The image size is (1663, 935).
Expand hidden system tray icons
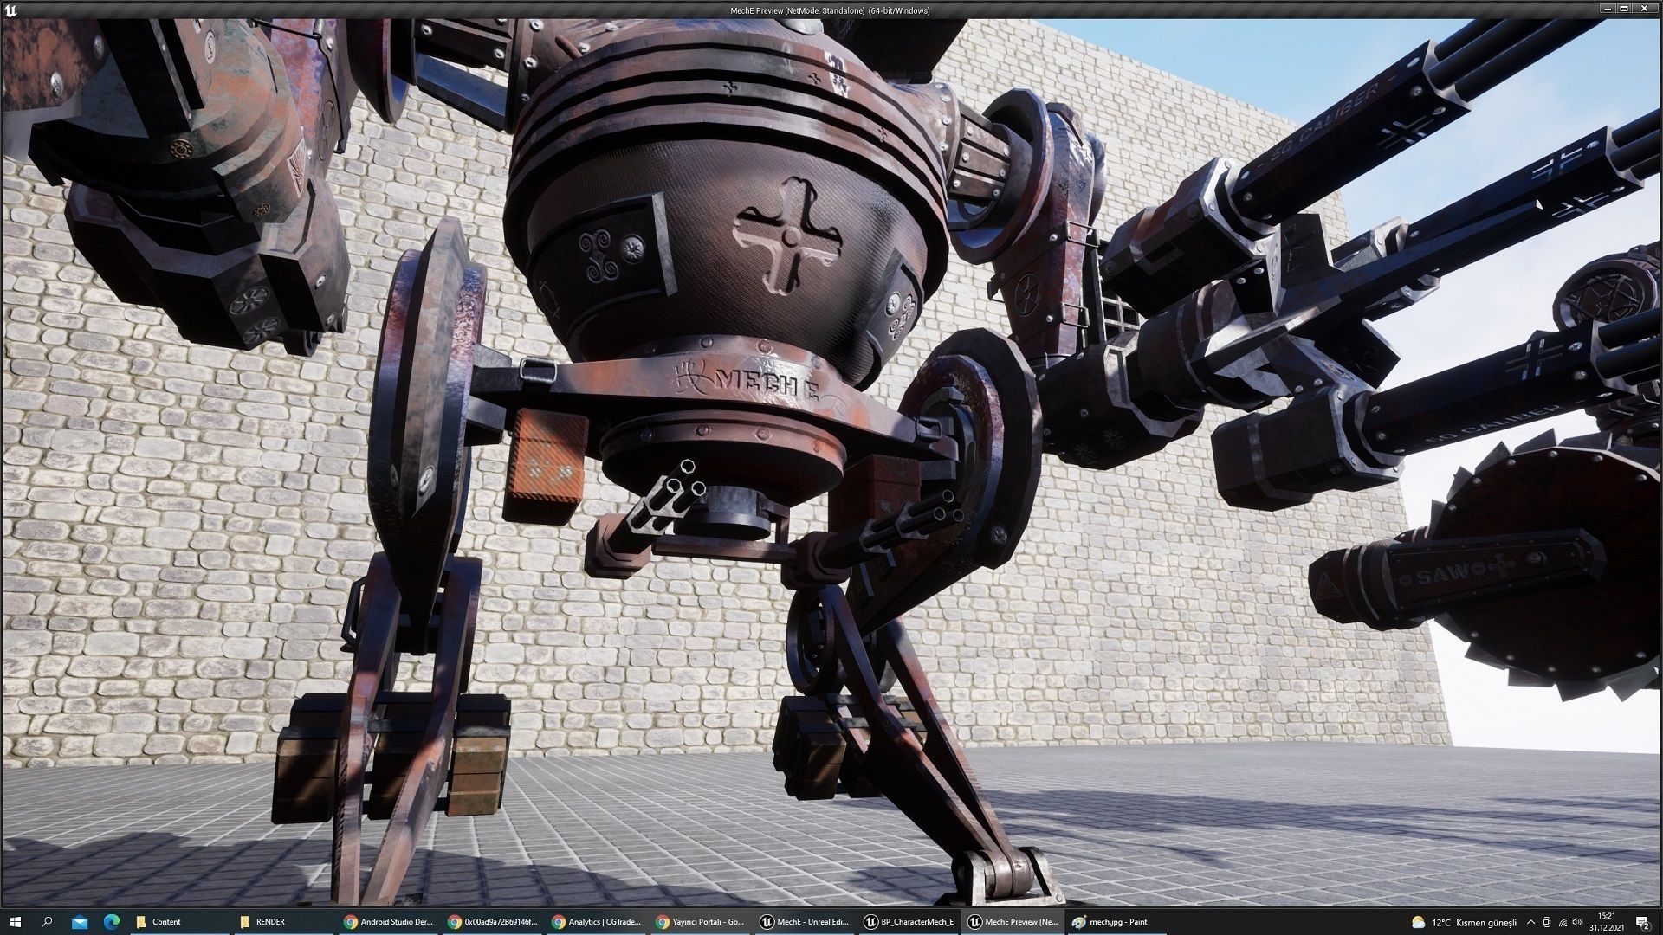tap(1530, 921)
